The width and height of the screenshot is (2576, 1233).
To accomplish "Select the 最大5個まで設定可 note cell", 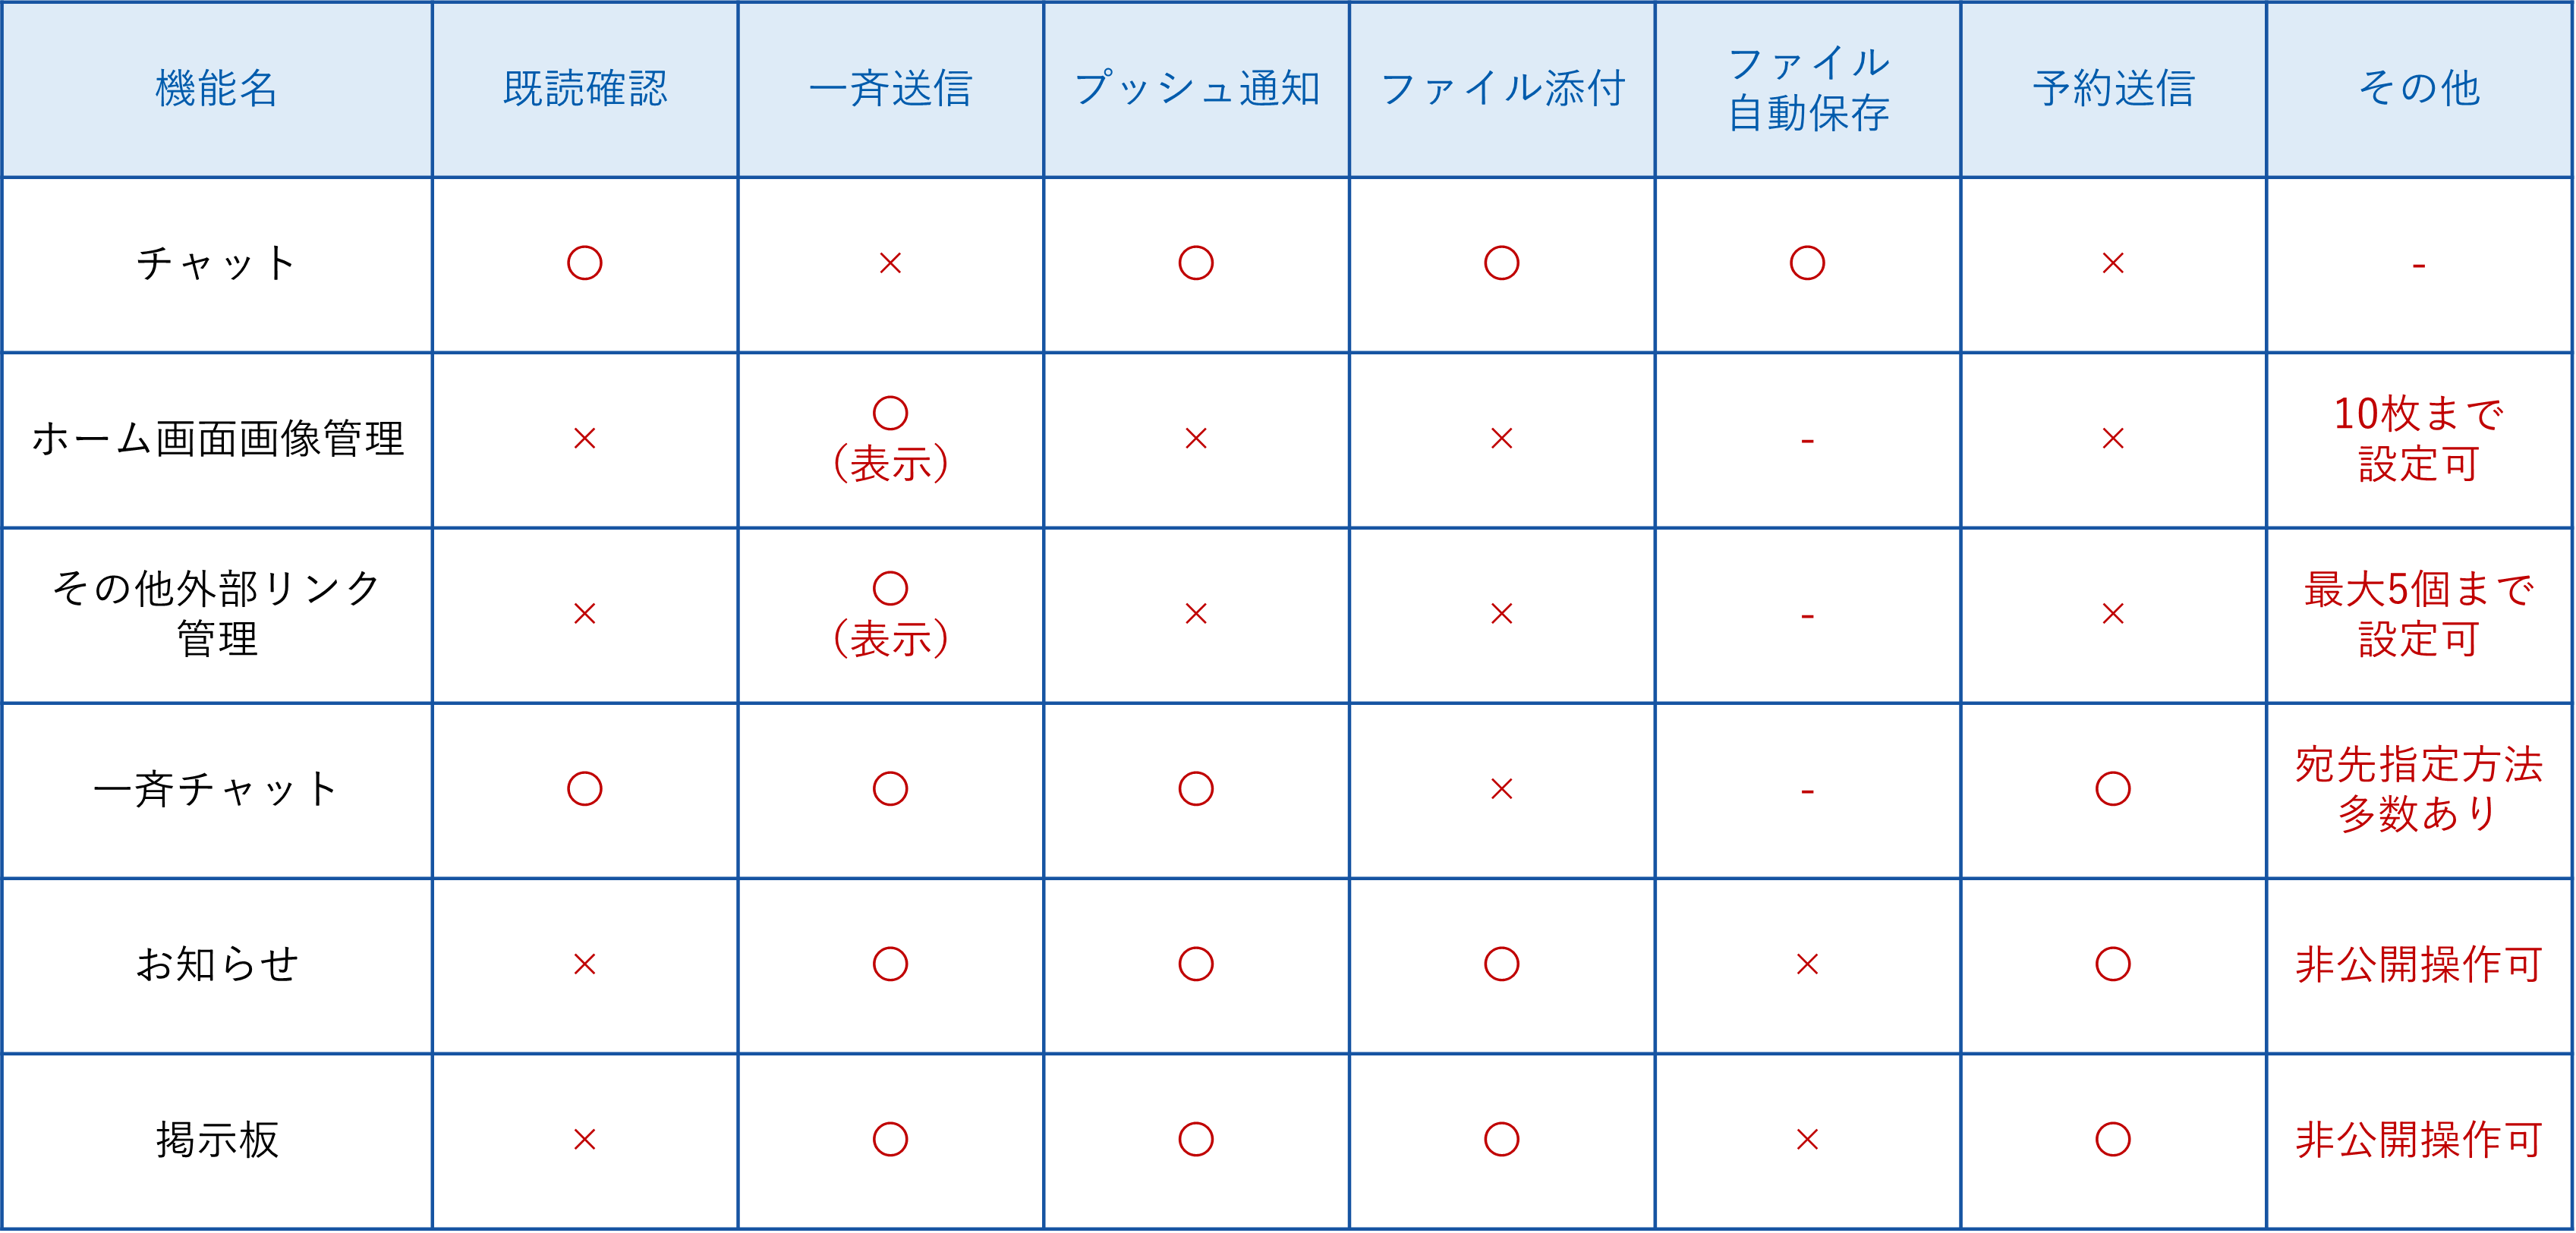I will [x=2418, y=613].
